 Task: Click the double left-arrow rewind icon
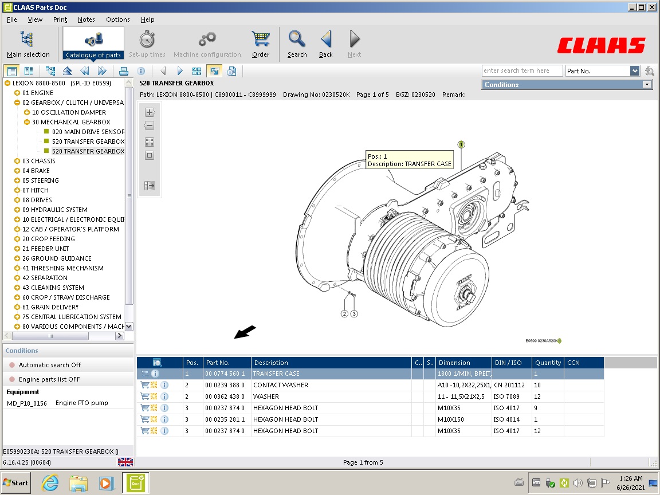tap(85, 71)
